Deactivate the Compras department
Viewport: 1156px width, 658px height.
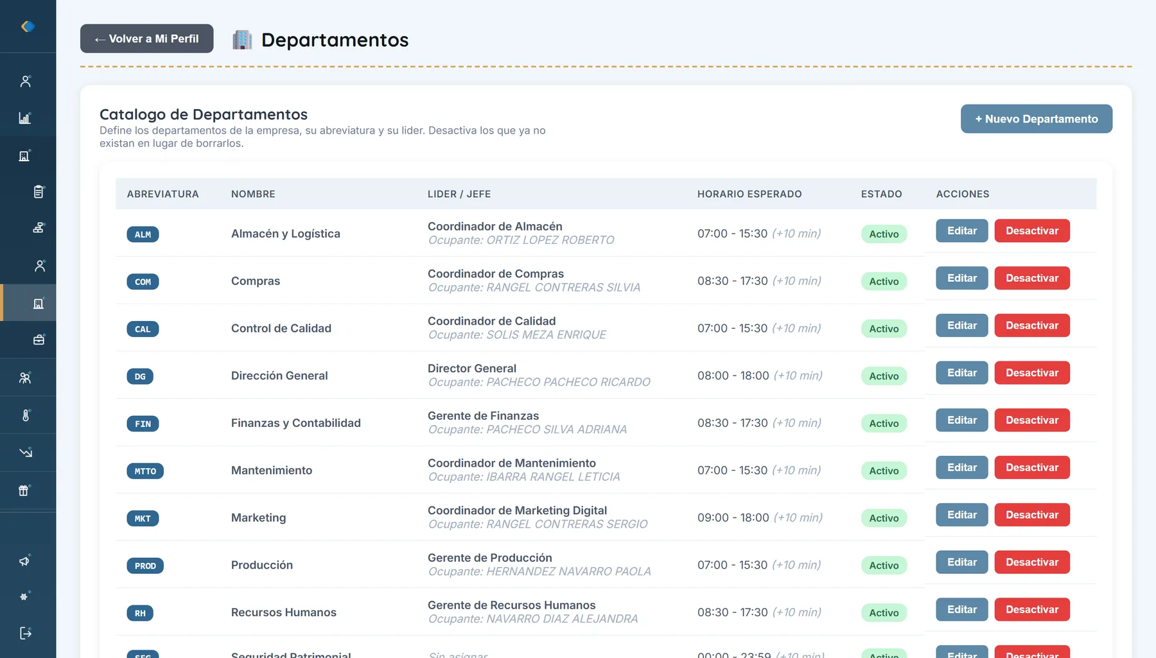point(1032,278)
